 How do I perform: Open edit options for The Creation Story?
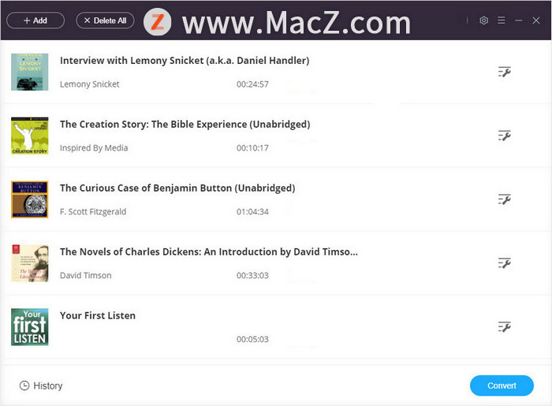(x=504, y=136)
